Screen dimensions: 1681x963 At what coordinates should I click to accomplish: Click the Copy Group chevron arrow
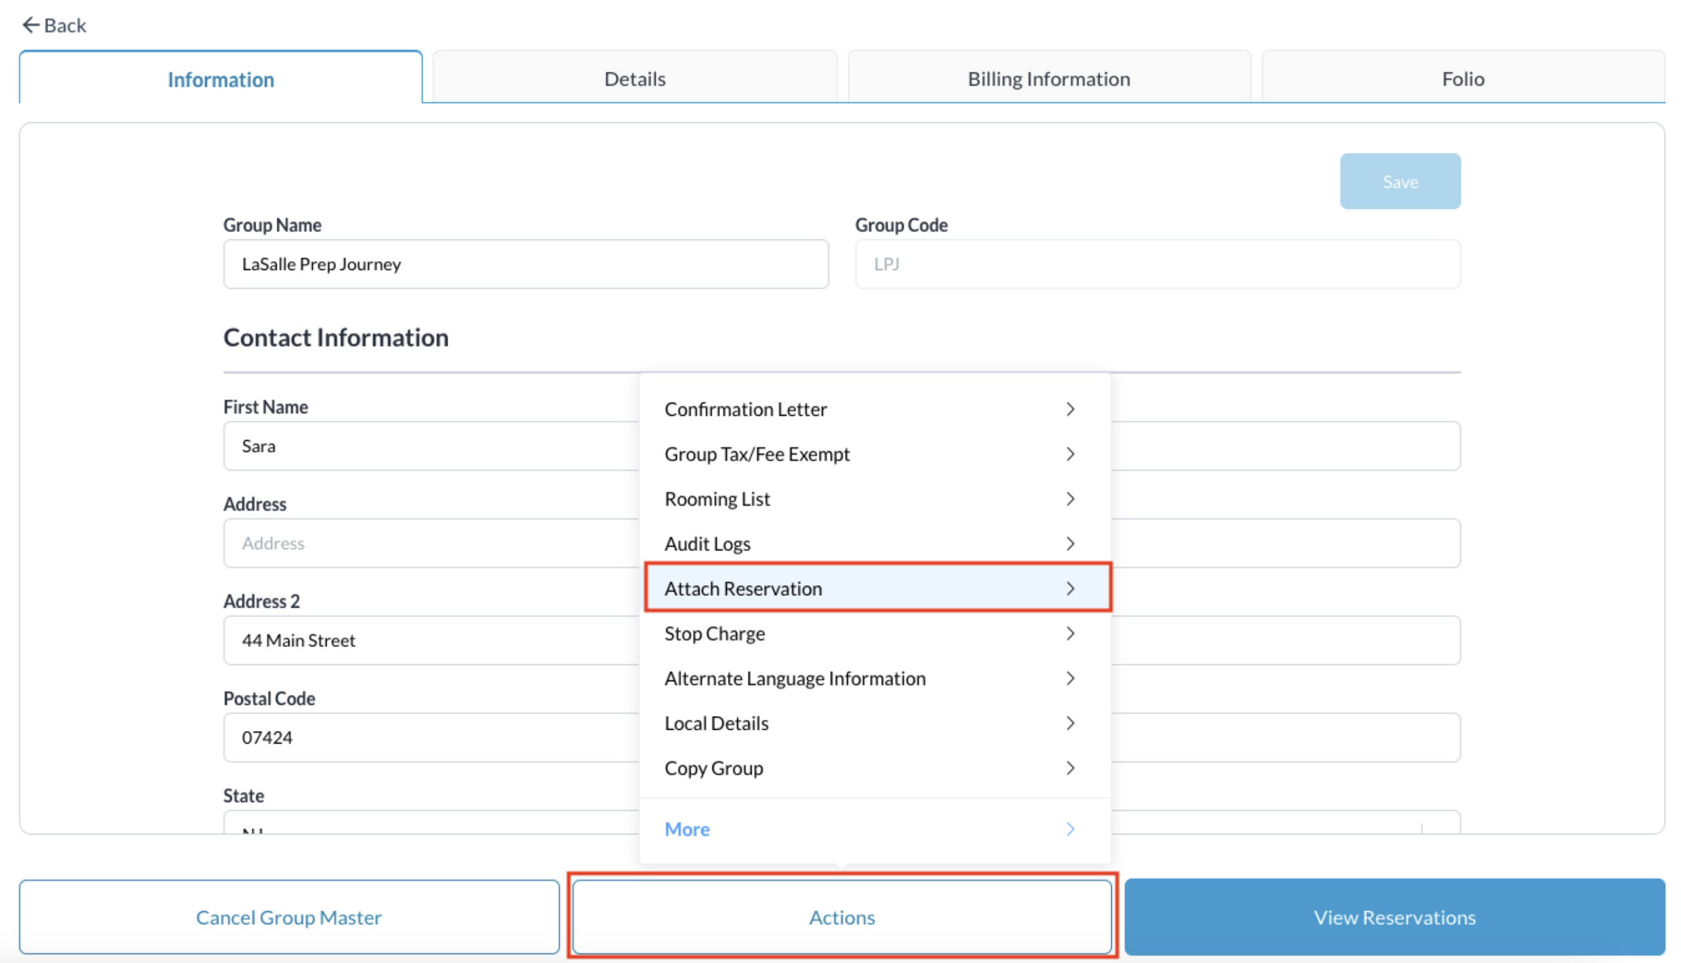pyautogui.click(x=1070, y=769)
